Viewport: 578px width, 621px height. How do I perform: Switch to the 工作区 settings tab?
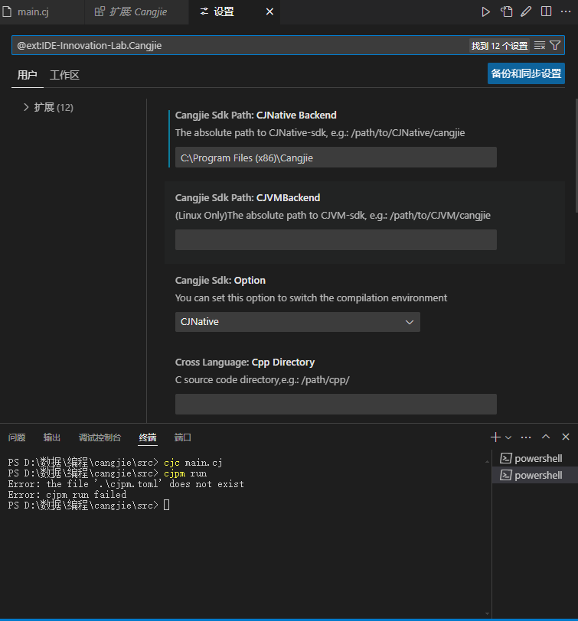pos(63,75)
